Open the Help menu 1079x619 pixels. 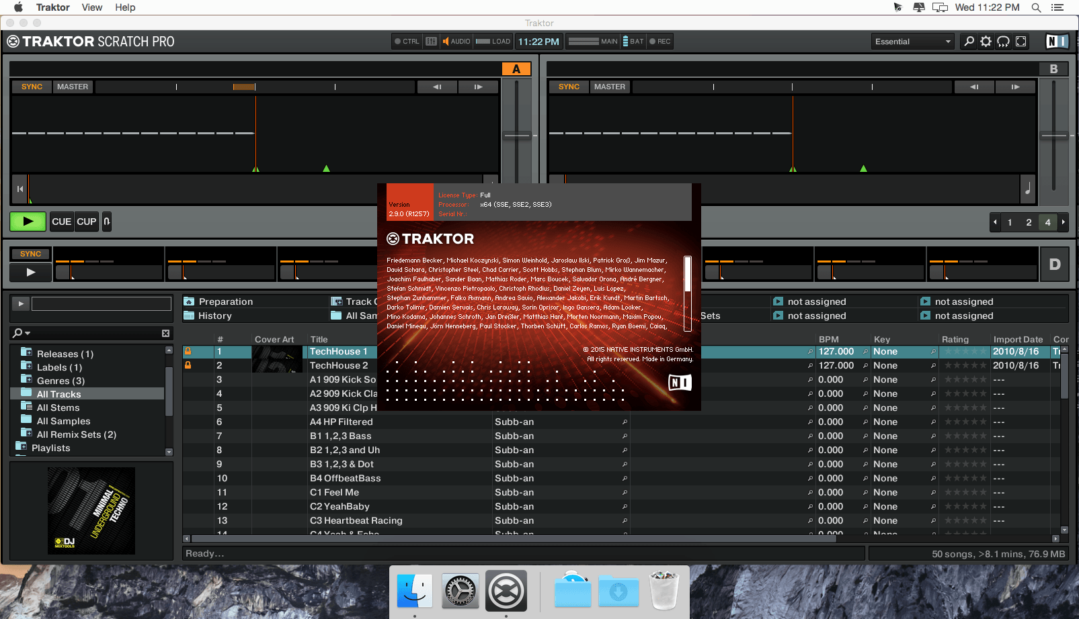click(125, 7)
